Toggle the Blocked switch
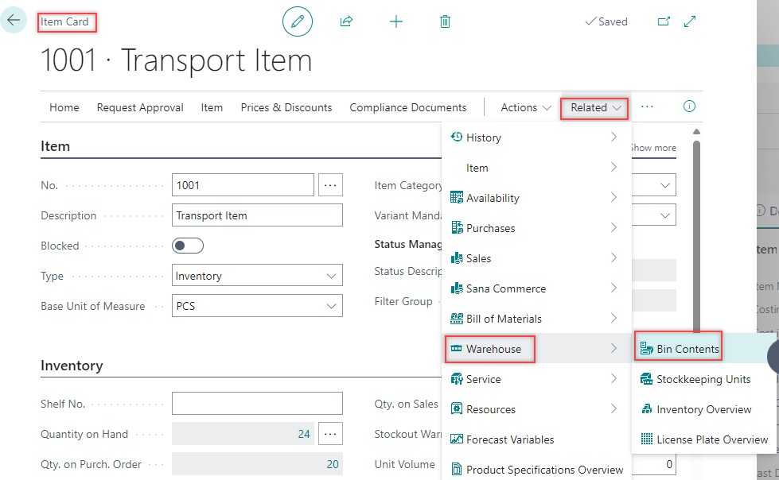 pos(188,246)
